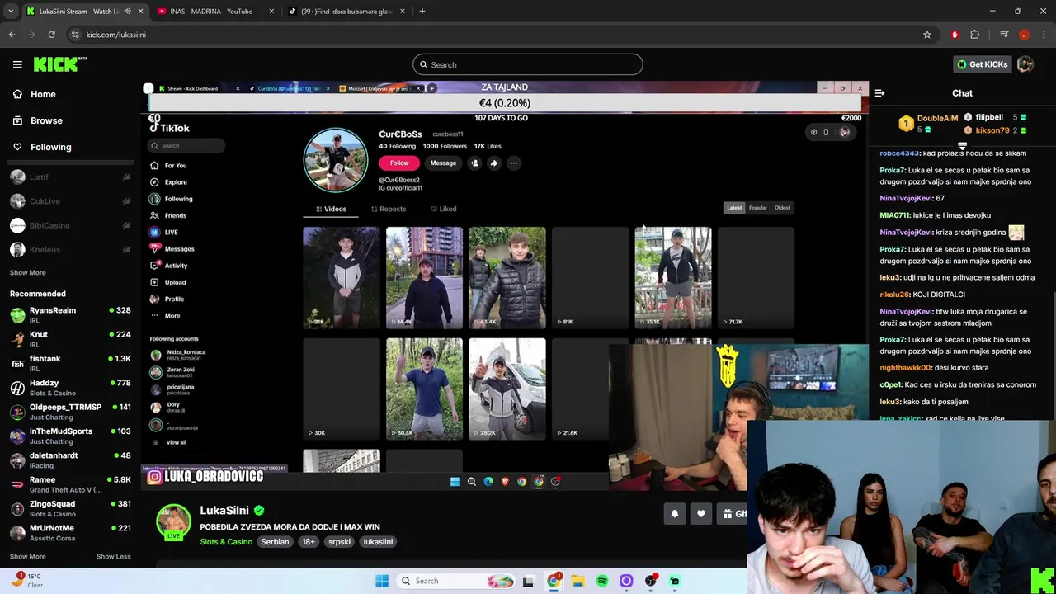Click Show More under followed channels

pos(27,272)
